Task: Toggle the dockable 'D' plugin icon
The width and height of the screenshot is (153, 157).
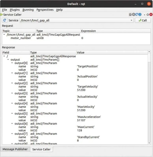Action: pyautogui.click(x=130, y=15)
